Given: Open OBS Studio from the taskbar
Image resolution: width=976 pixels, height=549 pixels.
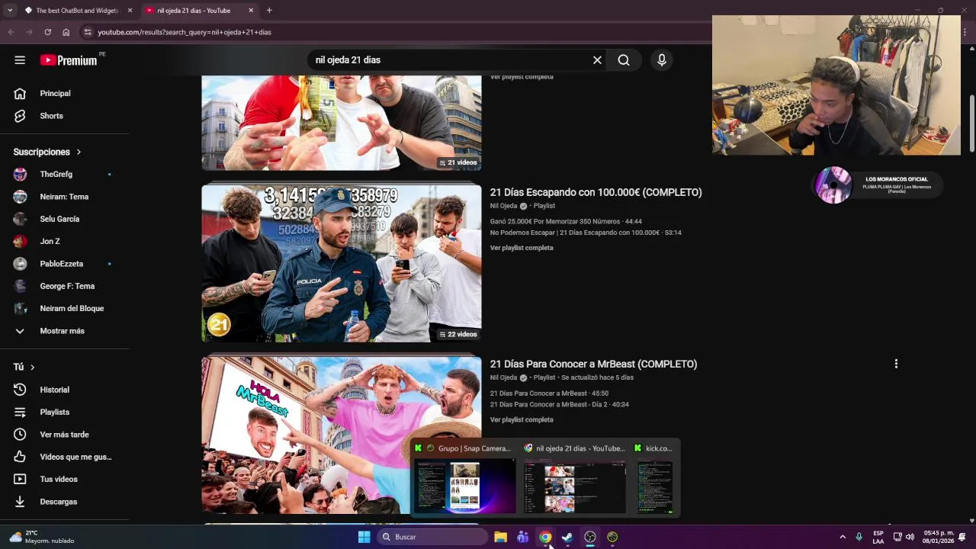Looking at the screenshot, I should 590,537.
